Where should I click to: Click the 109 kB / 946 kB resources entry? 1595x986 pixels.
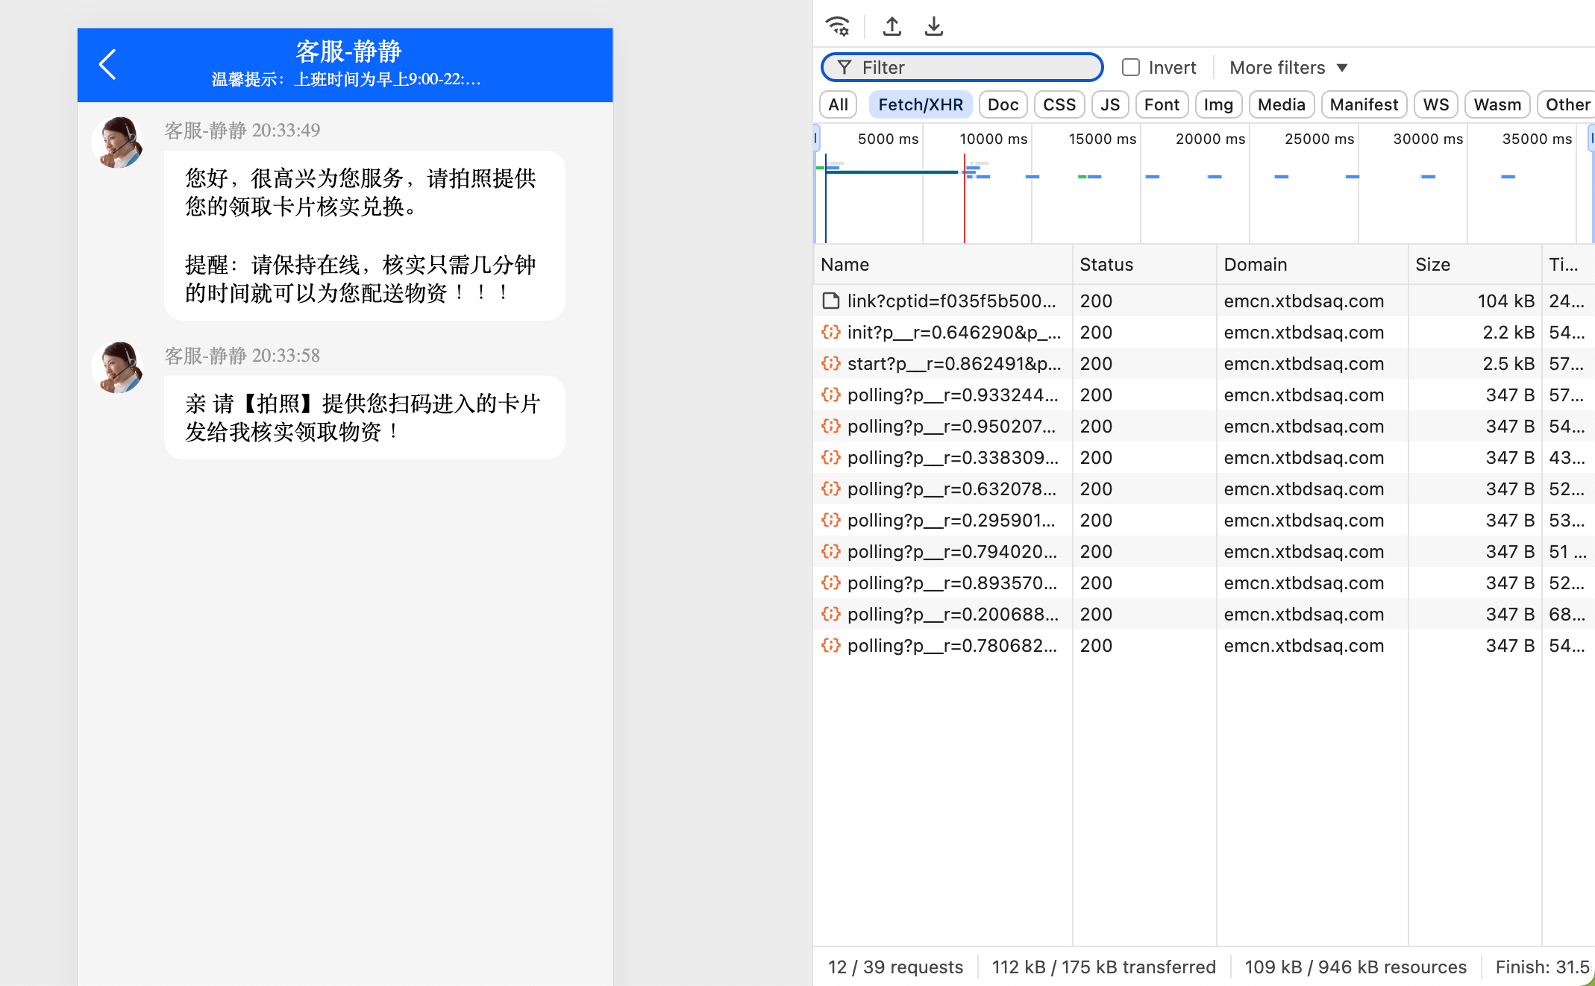[x=1356, y=967]
